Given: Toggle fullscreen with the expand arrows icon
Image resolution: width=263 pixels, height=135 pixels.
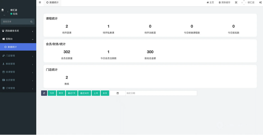Looking at the screenshot, I should [236, 2].
